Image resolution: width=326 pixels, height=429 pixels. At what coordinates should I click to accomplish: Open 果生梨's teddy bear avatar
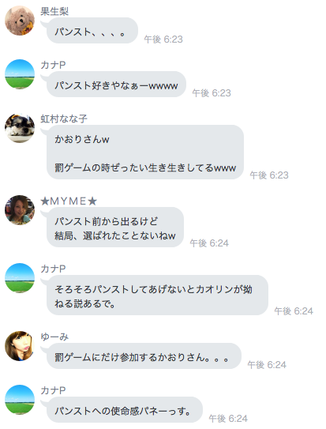(x=20, y=21)
